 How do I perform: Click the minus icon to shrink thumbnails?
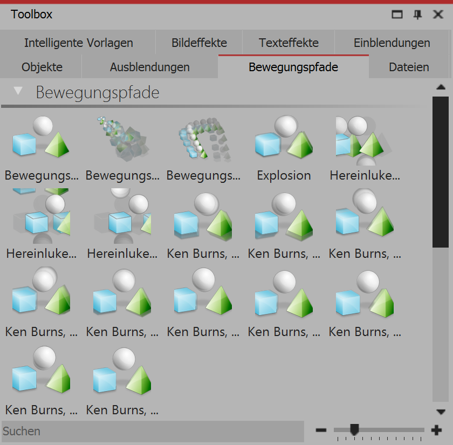point(321,430)
